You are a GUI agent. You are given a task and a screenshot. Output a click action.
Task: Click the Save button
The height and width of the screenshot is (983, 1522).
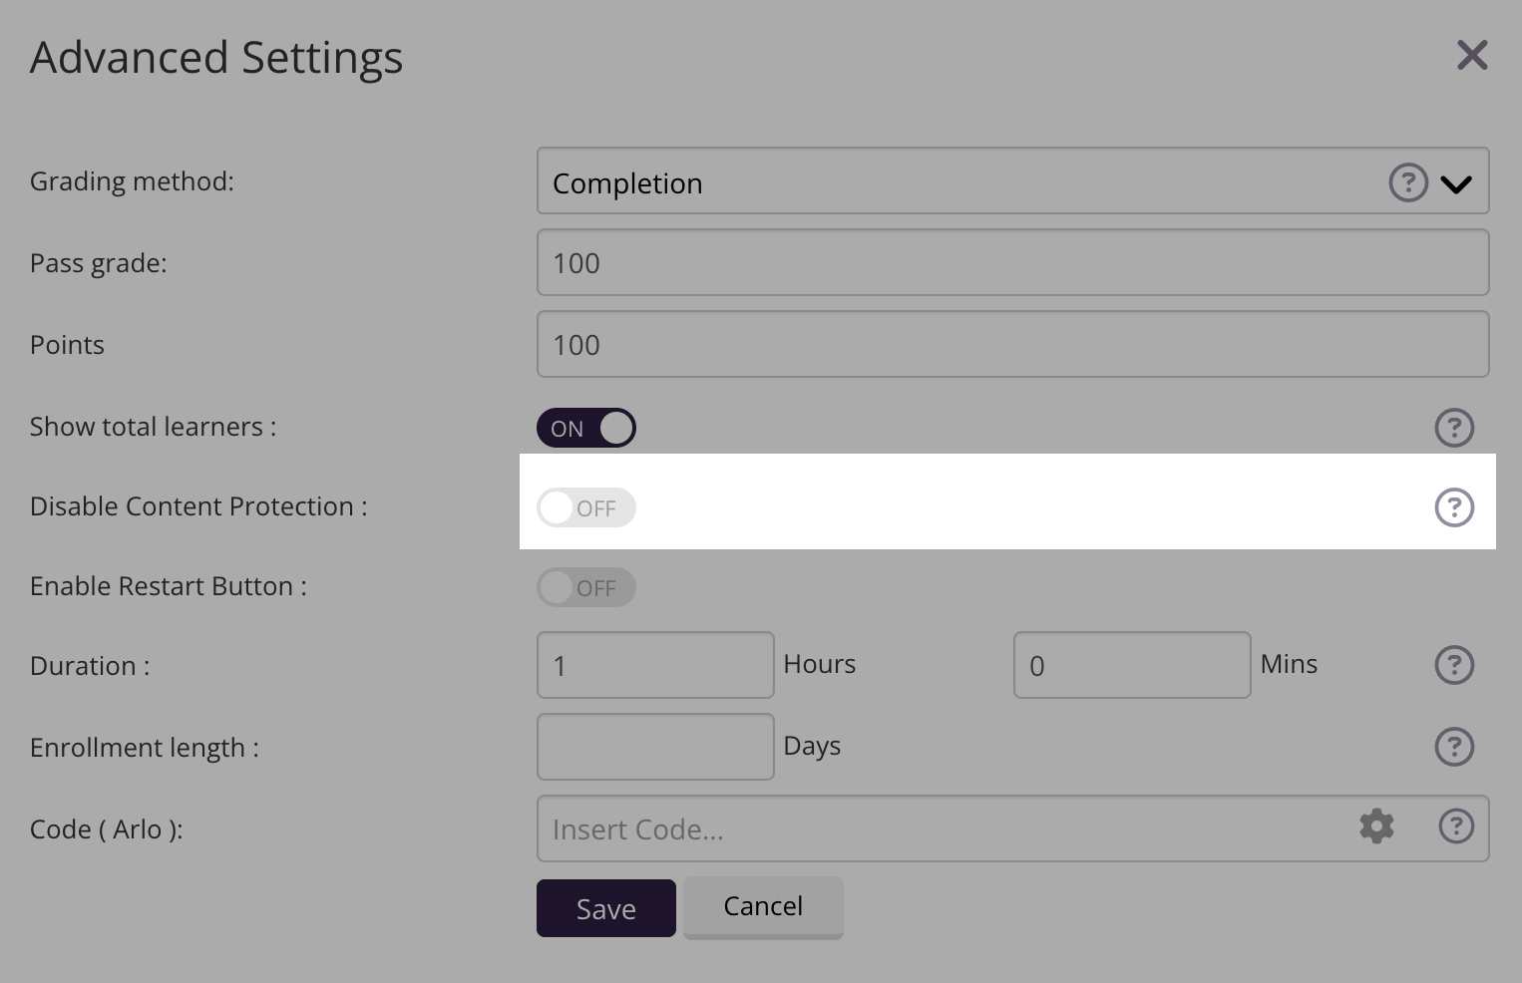pyautogui.click(x=605, y=908)
